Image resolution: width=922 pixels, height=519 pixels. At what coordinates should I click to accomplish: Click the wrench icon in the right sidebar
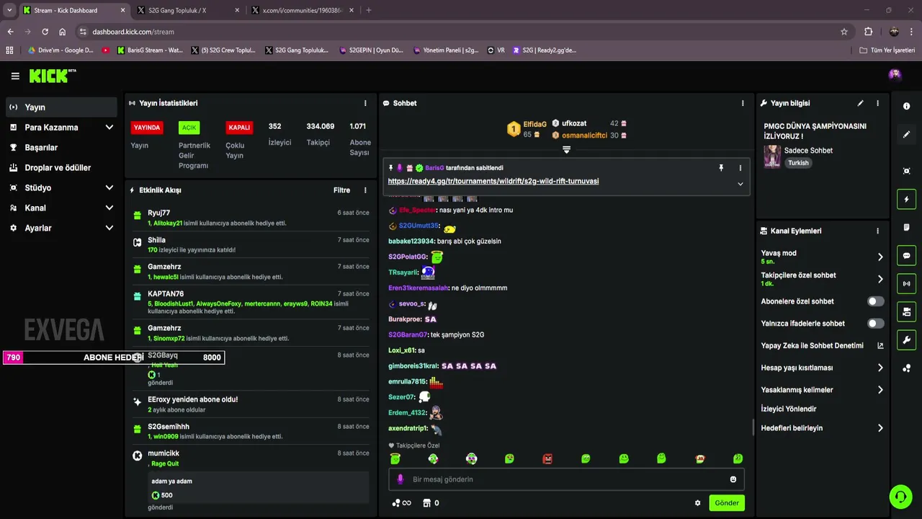click(906, 340)
